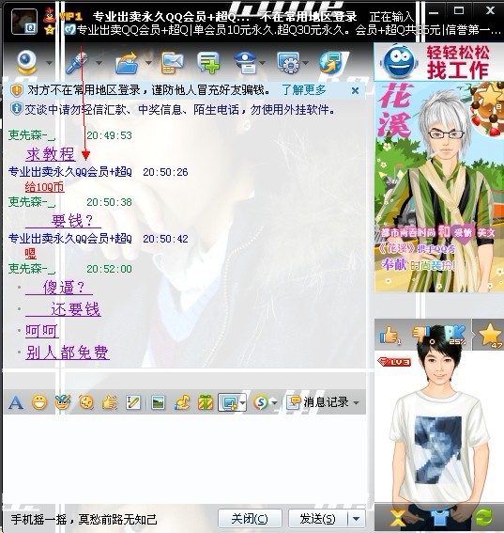The width and height of the screenshot is (504, 533).
Task: Send SMS with phone-mail icon
Action: 172,63
